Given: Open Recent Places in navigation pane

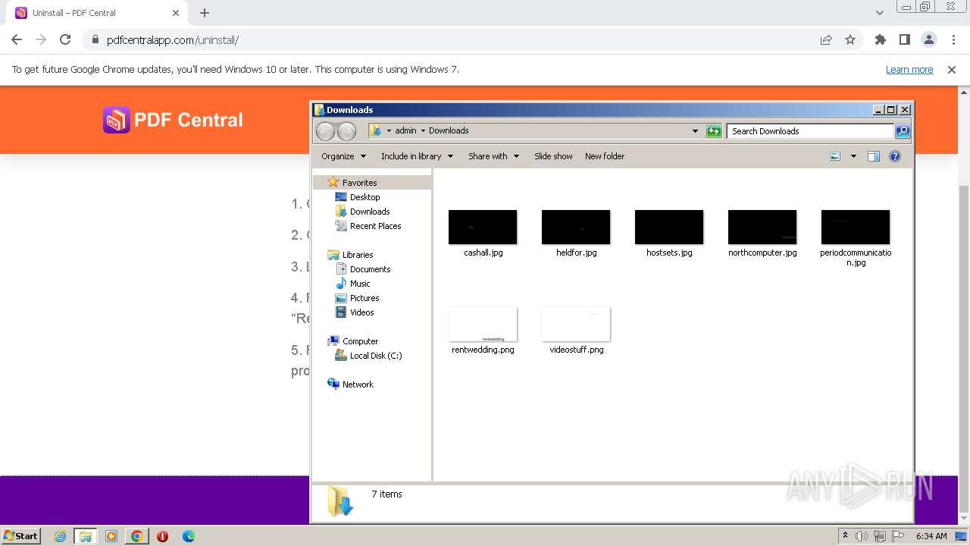Looking at the screenshot, I should [x=368, y=226].
